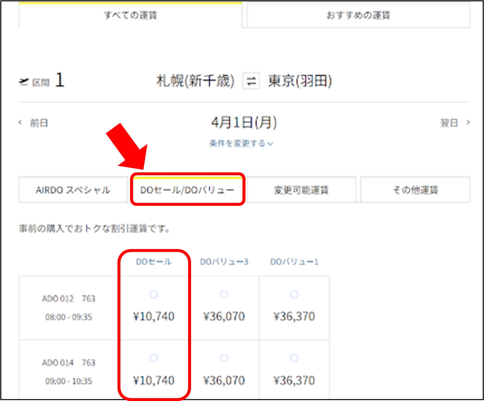Select DOセール fare for flight ADO 012

[154, 294]
